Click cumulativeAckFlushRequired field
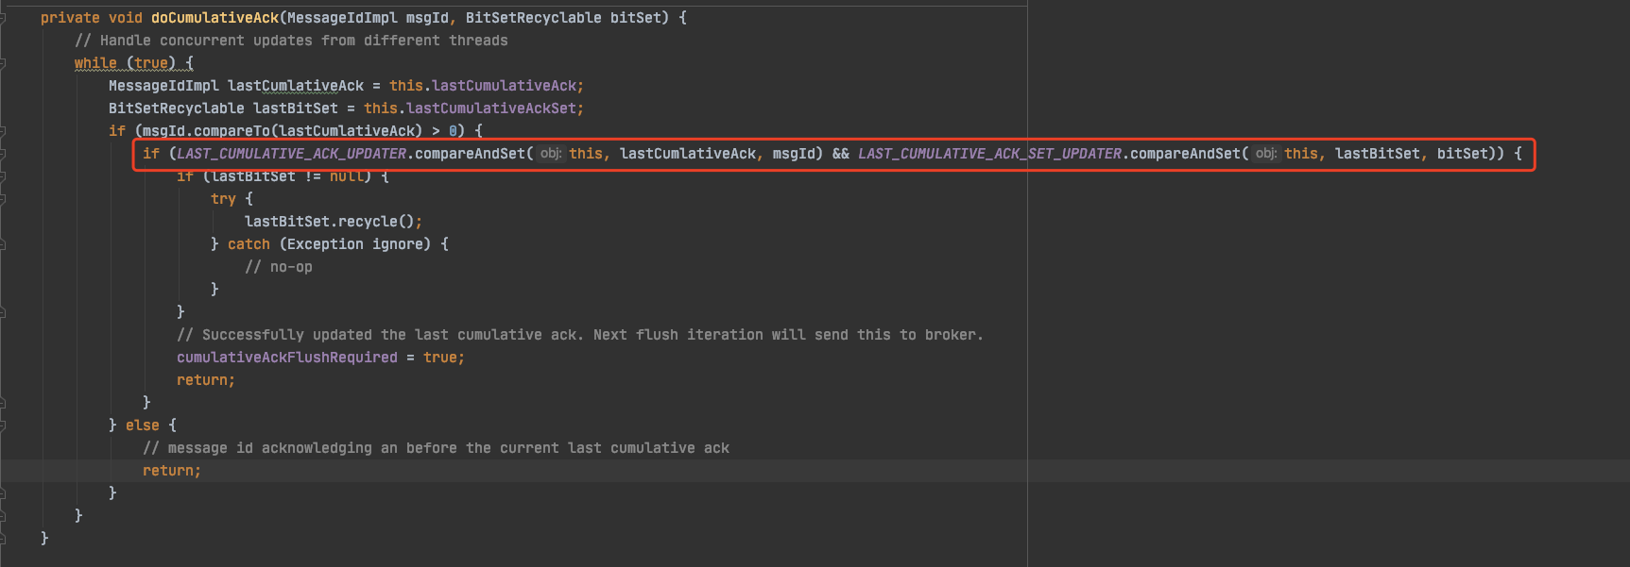Viewport: 1630px width, 567px height. pyautogui.click(x=287, y=358)
